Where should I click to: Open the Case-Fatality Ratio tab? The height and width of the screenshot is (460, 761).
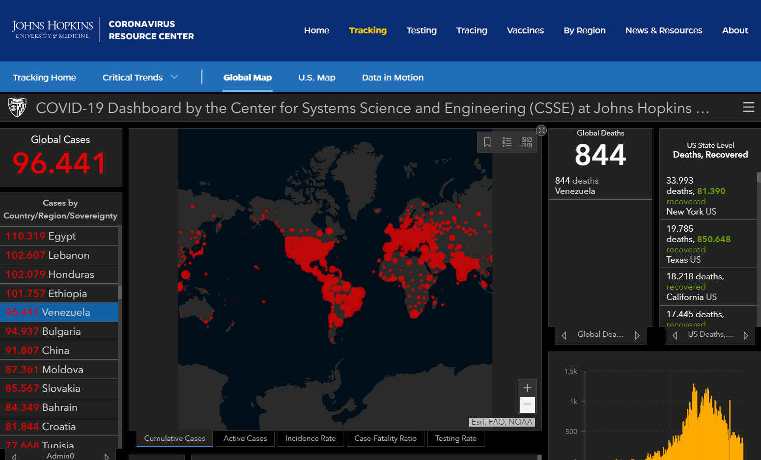pyautogui.click(x=386, y=438)
